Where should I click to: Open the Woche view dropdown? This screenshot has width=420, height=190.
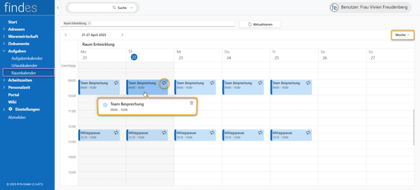point(402,35)
